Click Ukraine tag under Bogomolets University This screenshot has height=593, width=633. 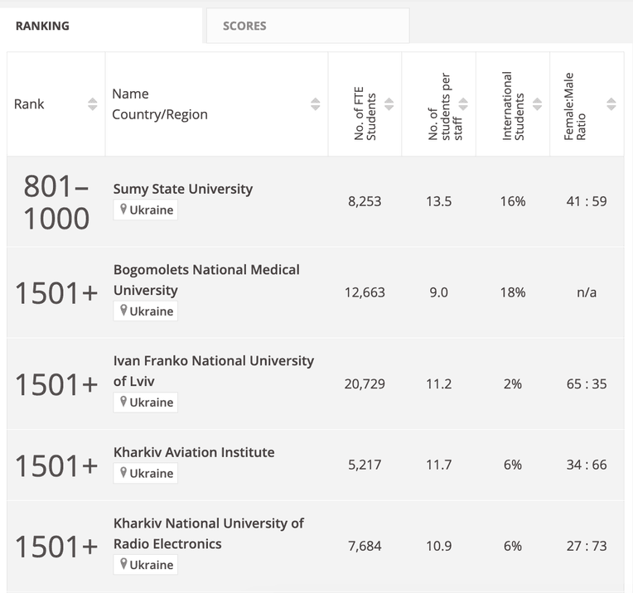pyautogui.click(x=145, y=311)
